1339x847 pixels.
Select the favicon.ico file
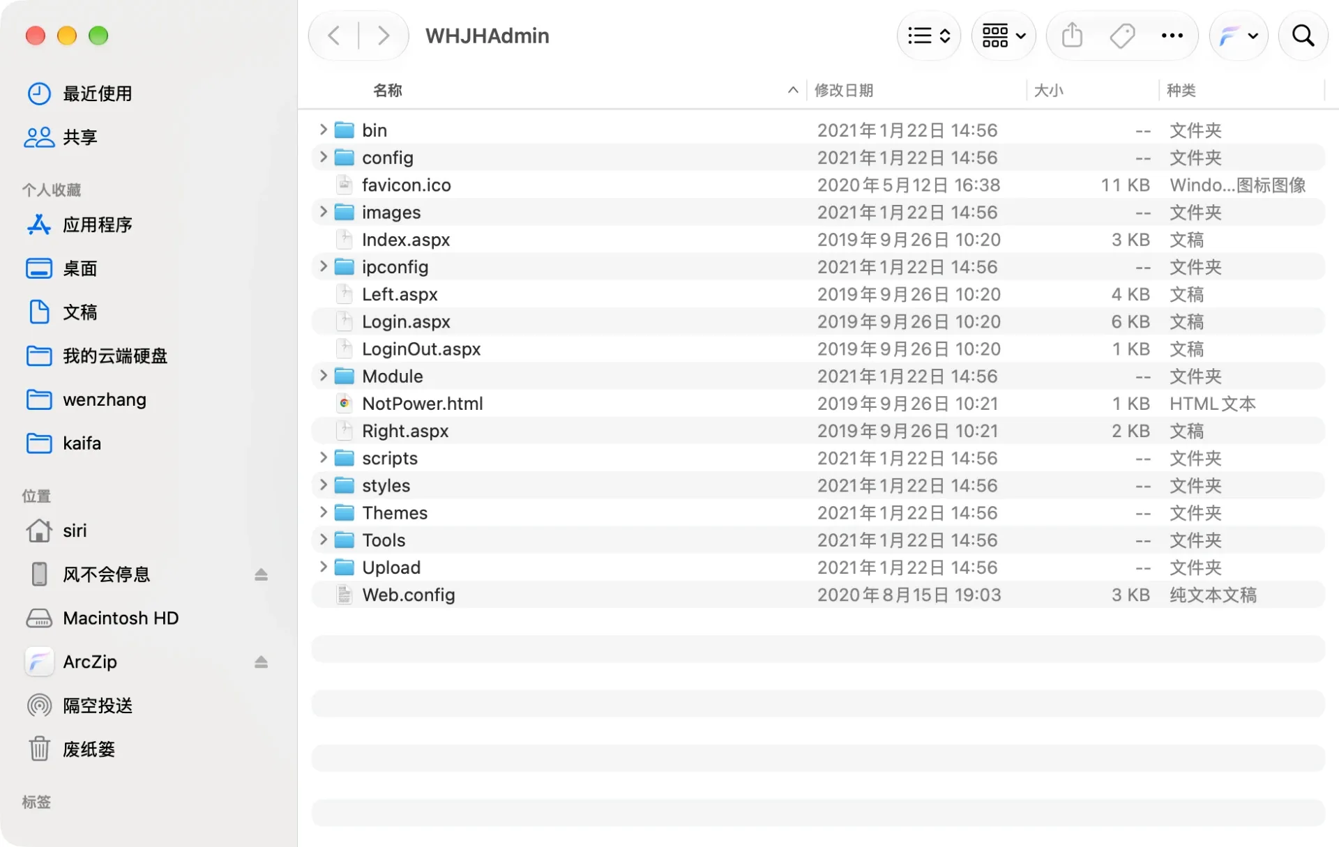[818, 185]
